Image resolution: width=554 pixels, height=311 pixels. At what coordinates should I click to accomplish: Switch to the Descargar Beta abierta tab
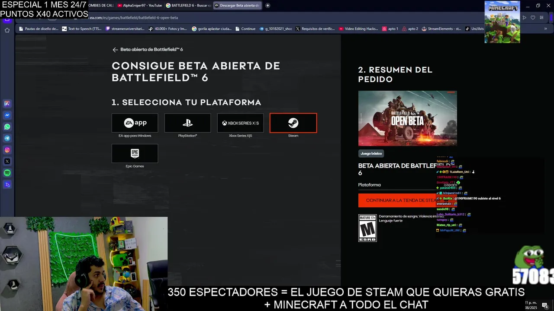tap(237, 6)
